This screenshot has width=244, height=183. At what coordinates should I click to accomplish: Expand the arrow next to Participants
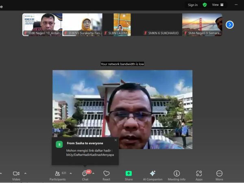coord(71,173)
